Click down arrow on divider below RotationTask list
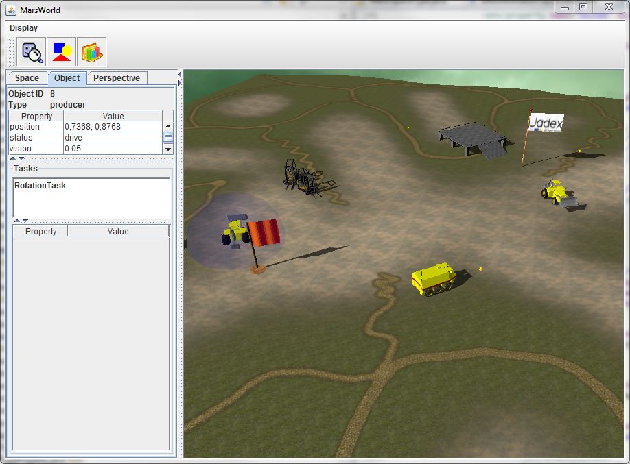This screenshot has width=630, height=464. 25,221
